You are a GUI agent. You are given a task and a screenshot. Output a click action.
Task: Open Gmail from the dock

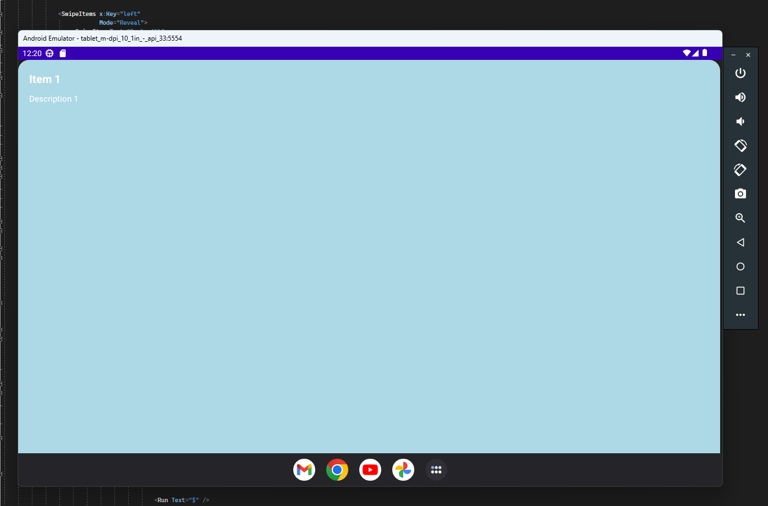tap(304, 470)
